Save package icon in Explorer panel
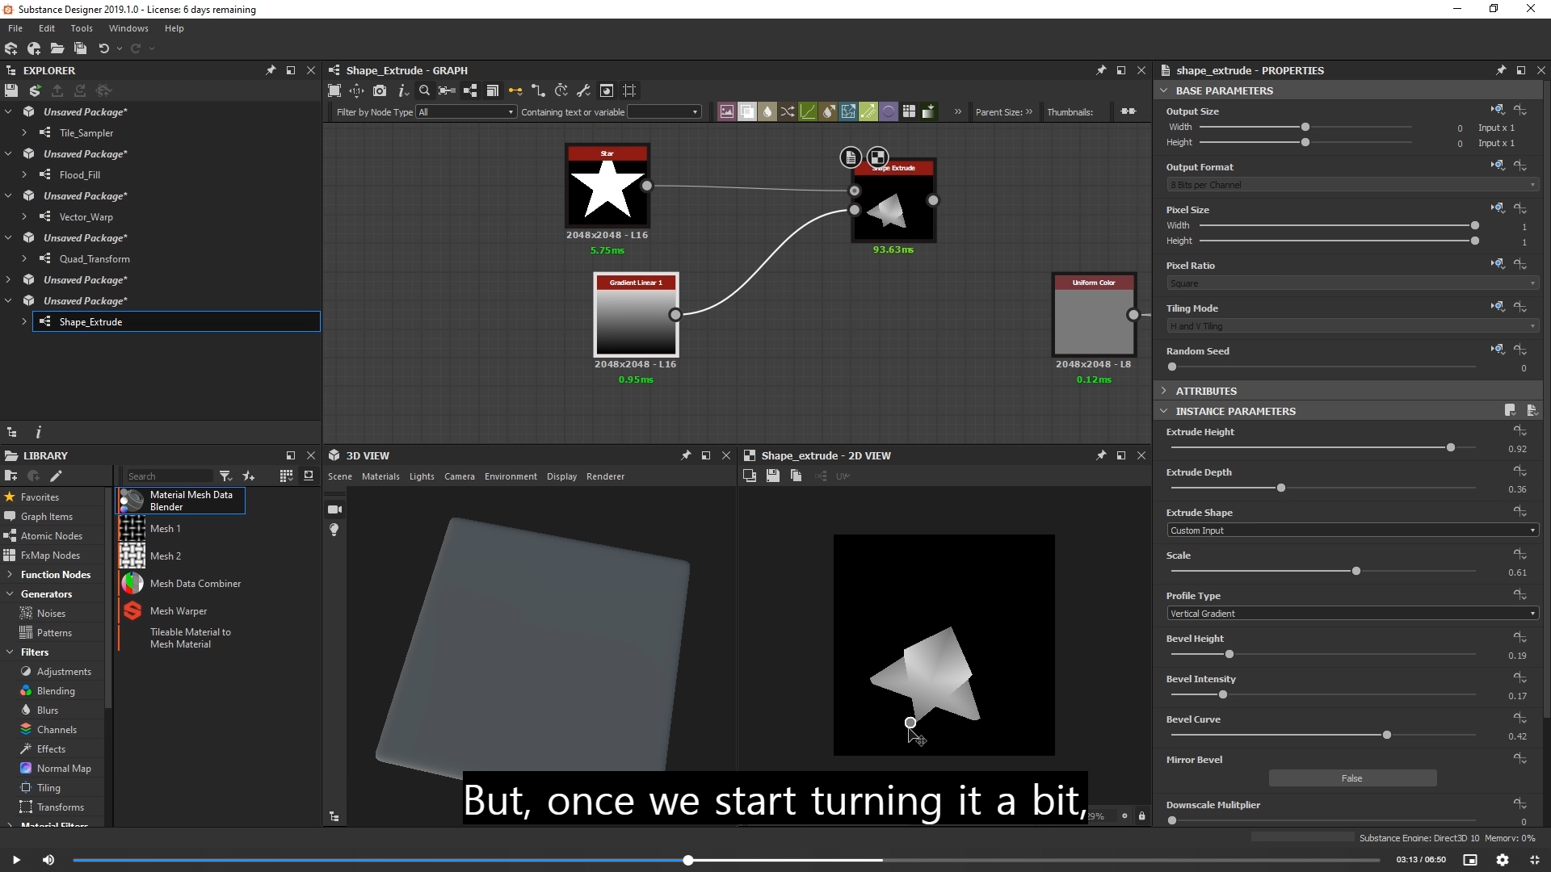This screenshot has width=1551, height=872. tap(11, 90)
